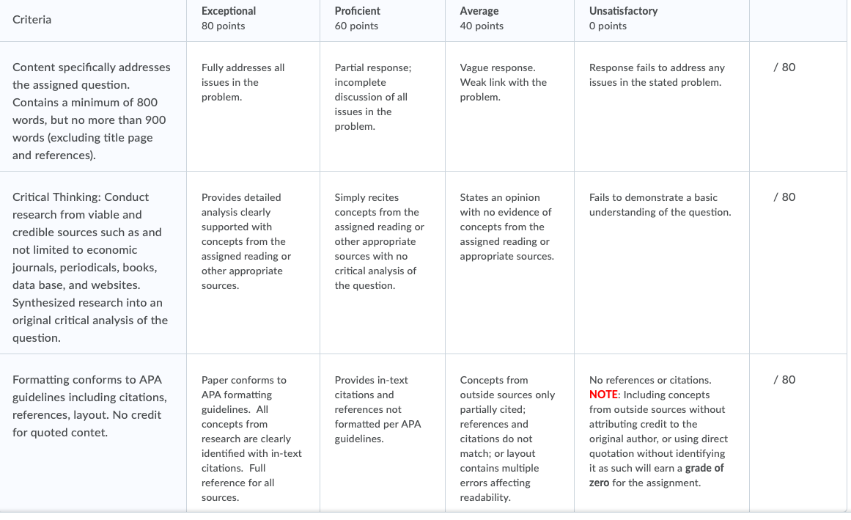Viewport: 851px width, 520px height.
Task: Select the Unsatisfactory 0 points column header
Action: point(662,19)
